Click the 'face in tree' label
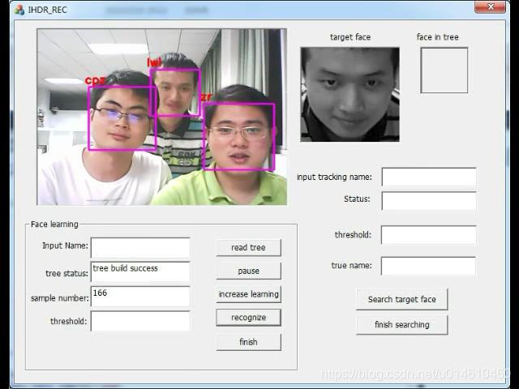Image resolution: width=519 pixels, height=389 pixels. click(x=438, y=37)
